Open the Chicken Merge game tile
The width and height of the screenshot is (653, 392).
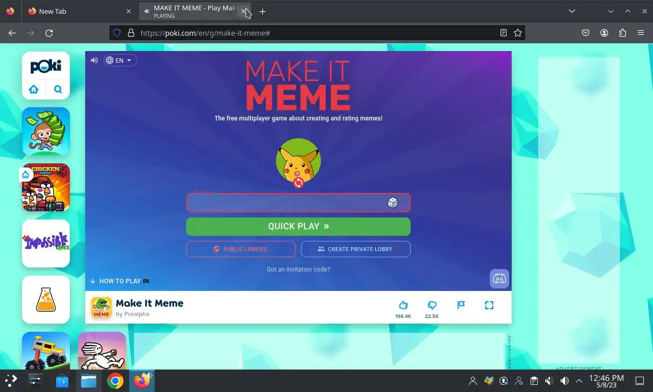(x=46, y=187)
